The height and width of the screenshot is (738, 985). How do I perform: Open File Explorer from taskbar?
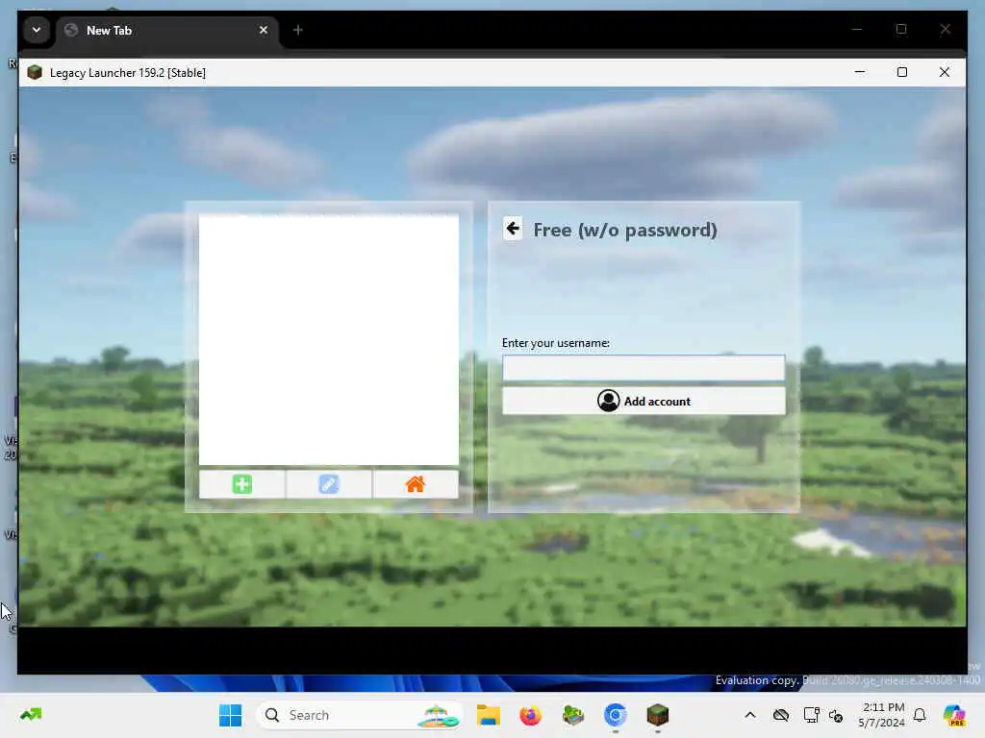(x=488, y=715)
